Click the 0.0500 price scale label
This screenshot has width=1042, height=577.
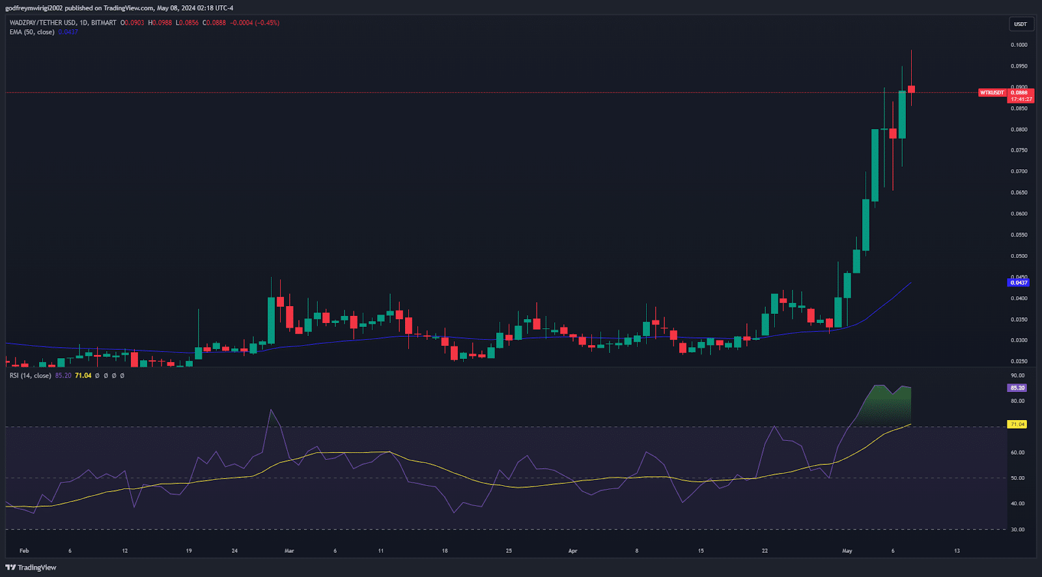(x=1019, y=256)
